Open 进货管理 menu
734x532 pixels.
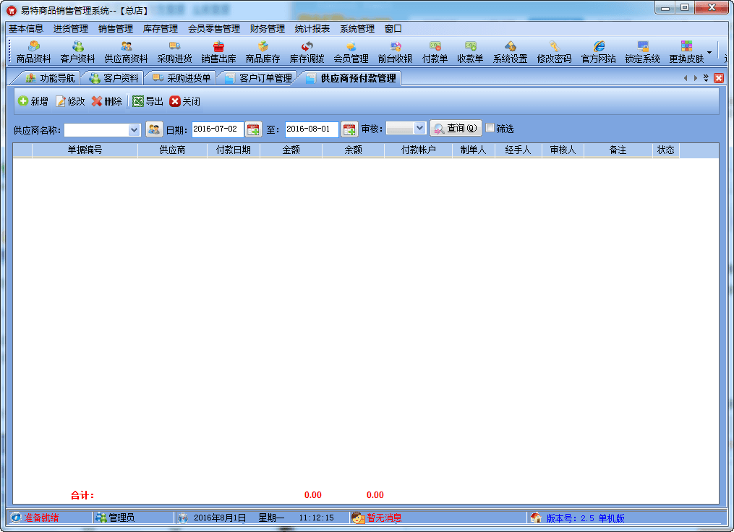(x=71, y=28)
